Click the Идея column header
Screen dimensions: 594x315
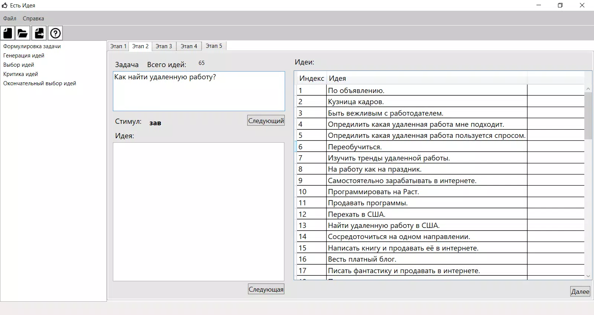(427, 79)
